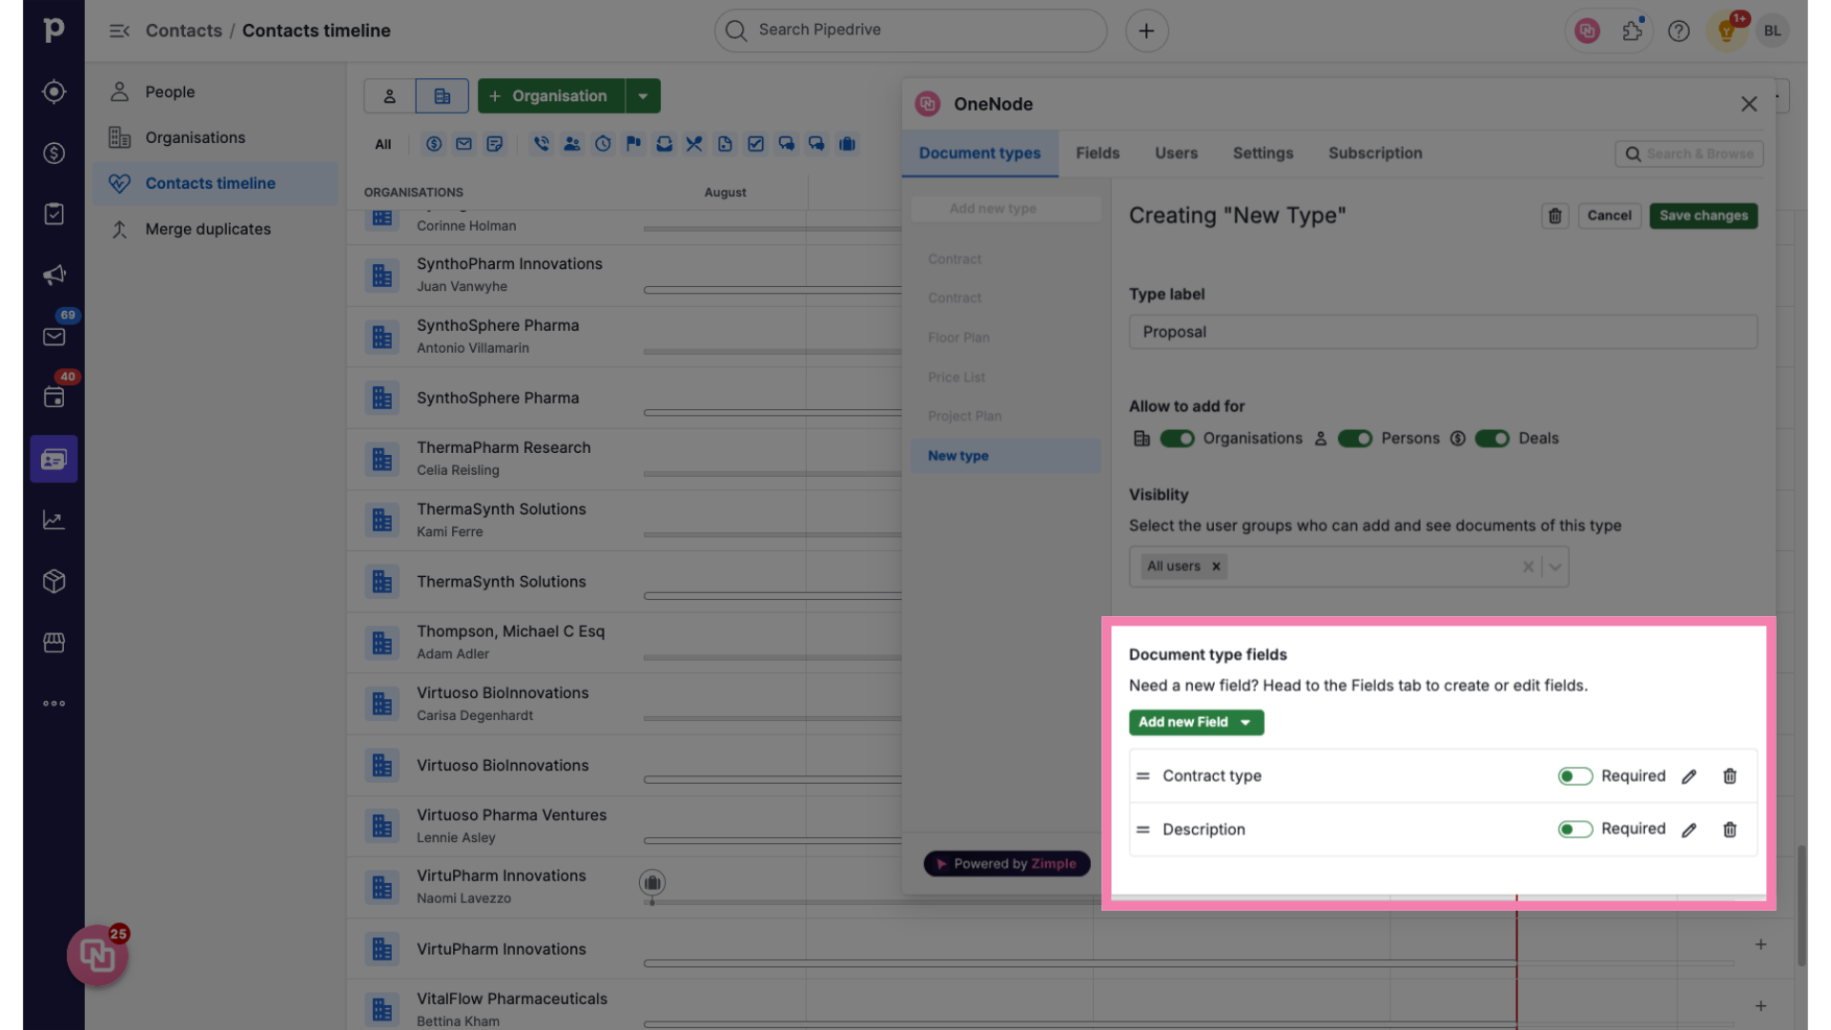Viewport: 1831px width, 1030px height.
Task: Toggle Persons allow-to-add switch
Action: click(1355, 439)
